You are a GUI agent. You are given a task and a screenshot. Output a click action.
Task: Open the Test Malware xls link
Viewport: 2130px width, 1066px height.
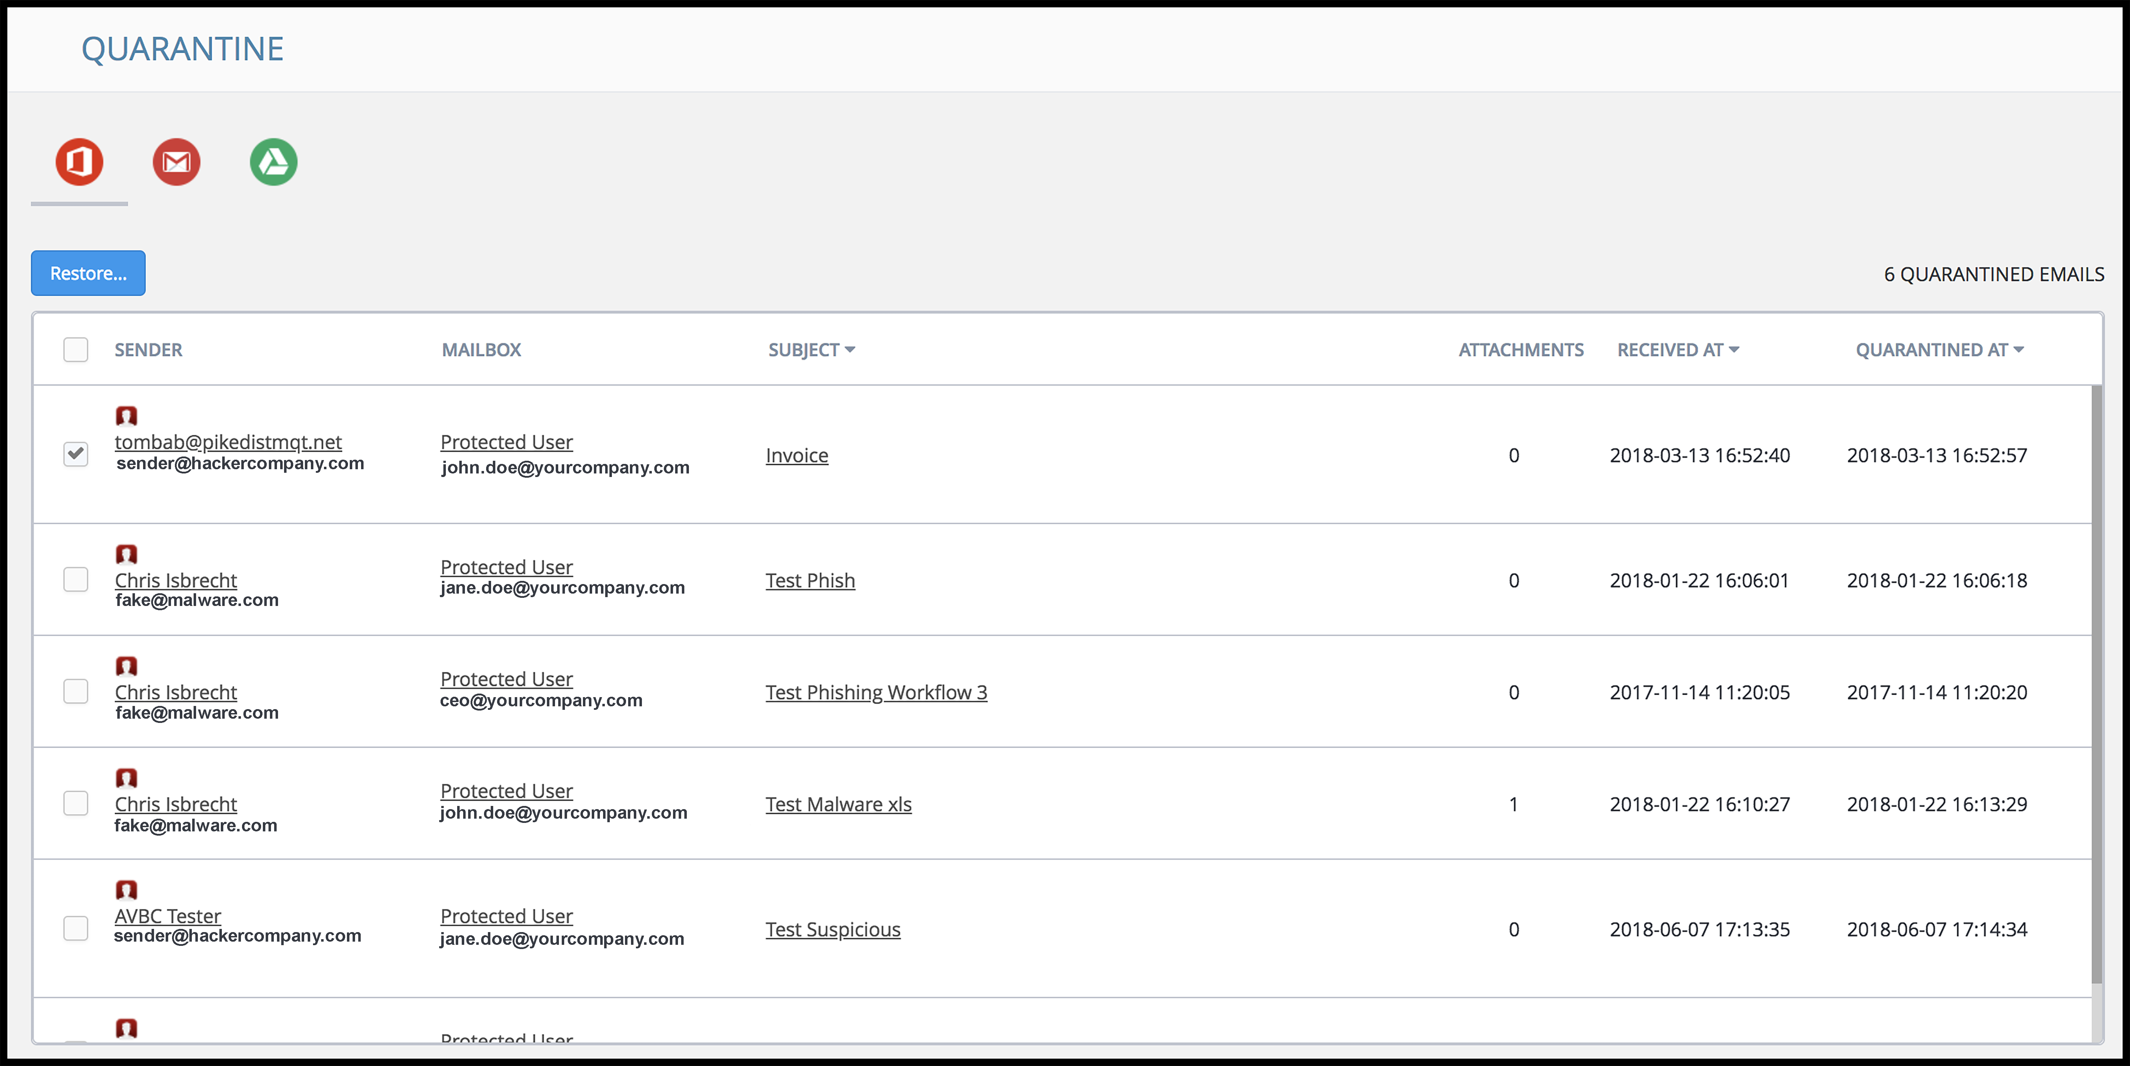[x=838, y=804]
